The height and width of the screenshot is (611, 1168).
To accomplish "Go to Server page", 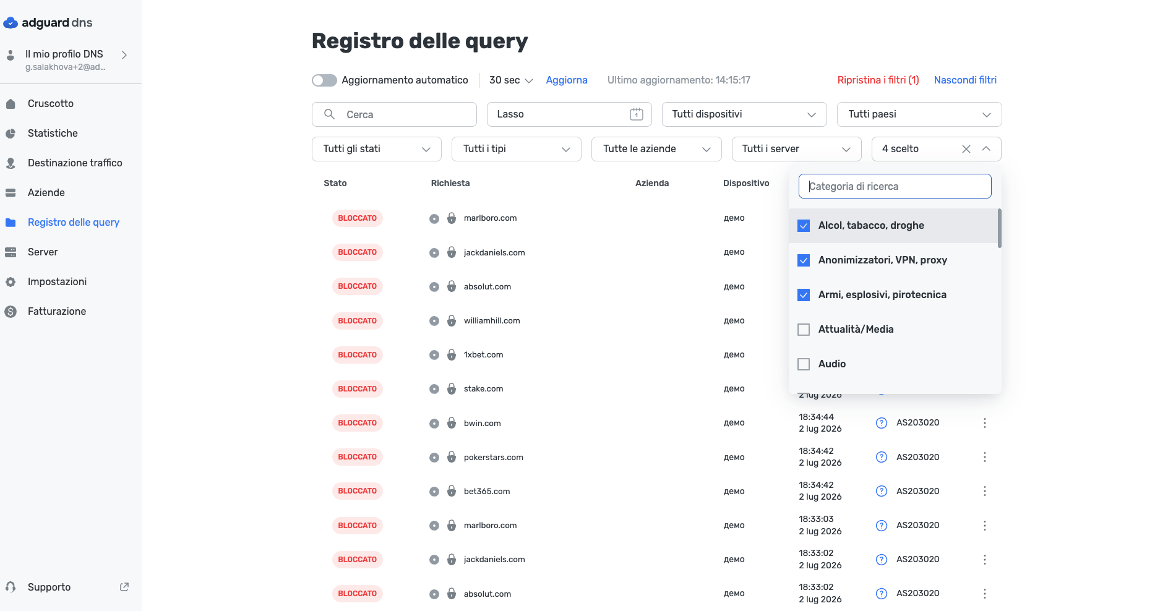I will point(43,252).
